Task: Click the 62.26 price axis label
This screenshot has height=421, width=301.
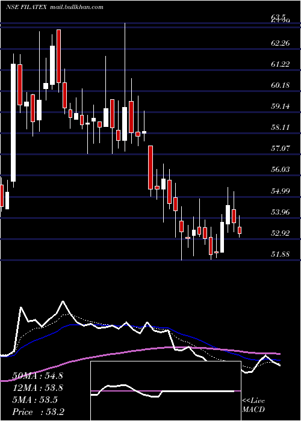Action: point(281,43)
